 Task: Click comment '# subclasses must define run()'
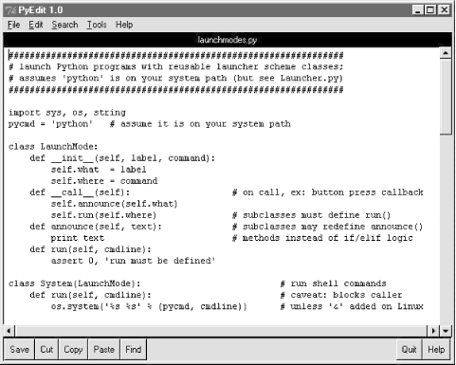coord(311,215)
